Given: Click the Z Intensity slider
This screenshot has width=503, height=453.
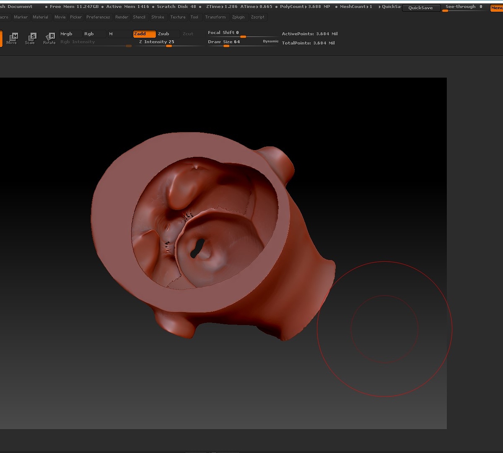Looking at the screenshot, I should pos(169,43).
